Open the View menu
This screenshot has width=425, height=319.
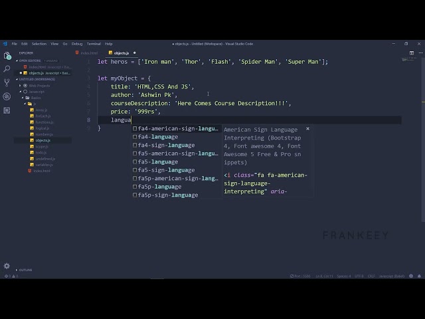pos(54,44)
